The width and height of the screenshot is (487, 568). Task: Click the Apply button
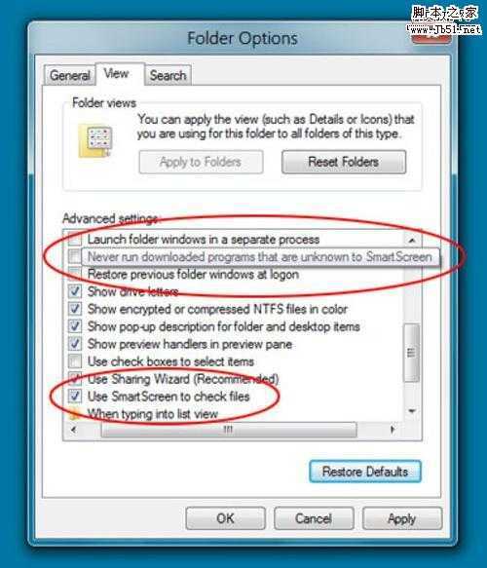402,518
